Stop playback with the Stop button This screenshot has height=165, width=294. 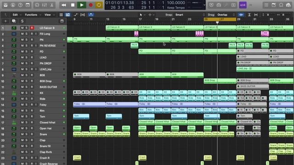point(73,5)
